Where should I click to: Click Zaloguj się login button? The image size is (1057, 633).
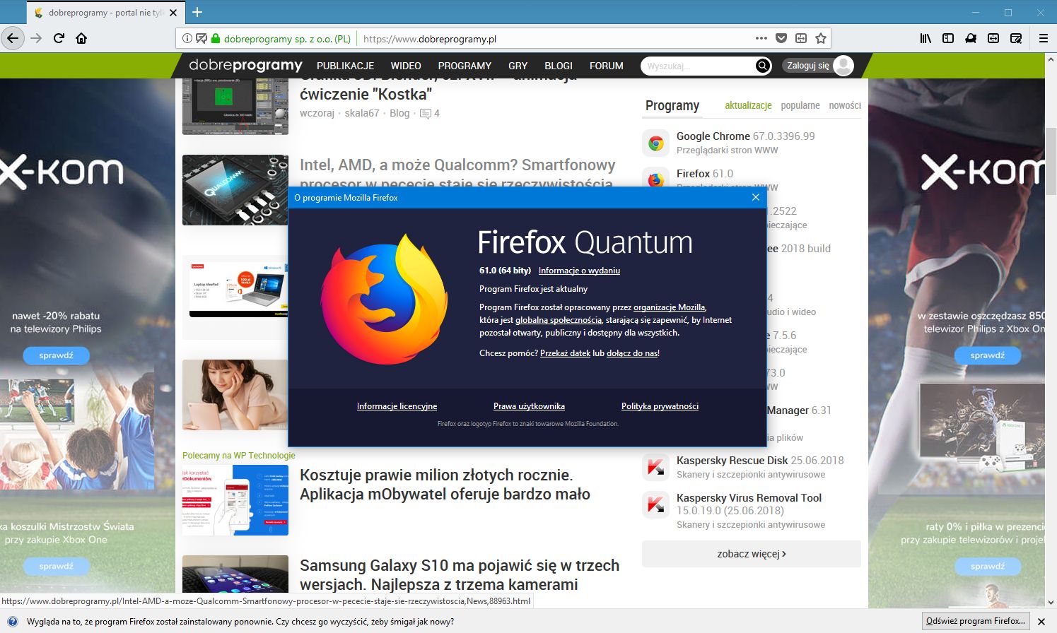(x=808, y=66)
